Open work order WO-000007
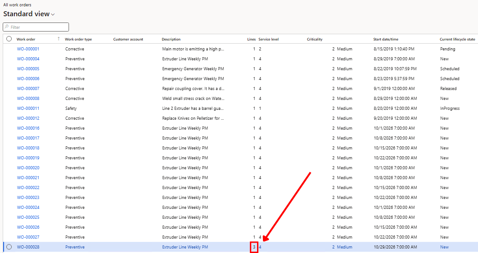478x253 pixels. point(28,89)
